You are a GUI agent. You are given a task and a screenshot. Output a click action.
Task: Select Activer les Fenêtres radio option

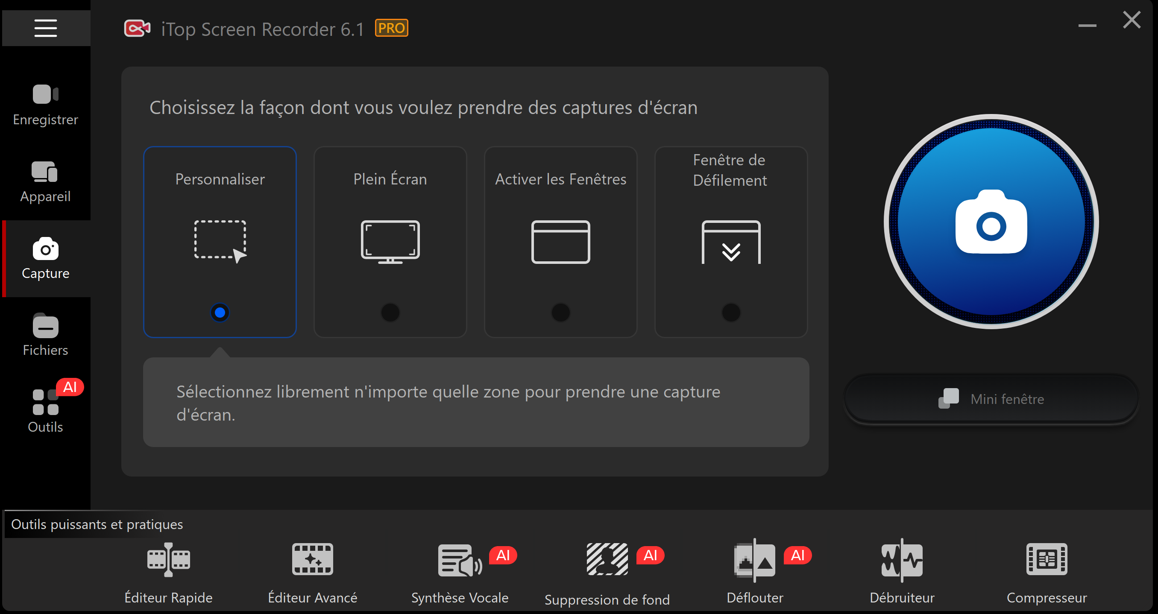[560, 313]
